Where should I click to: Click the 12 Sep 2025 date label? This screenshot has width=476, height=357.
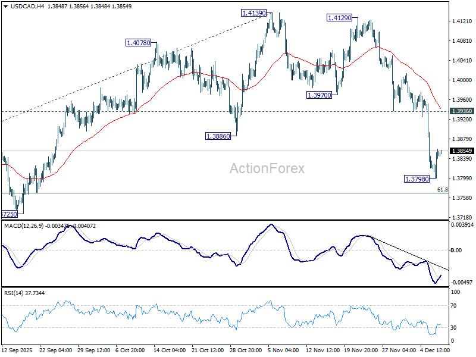click(x=17, y=350)
